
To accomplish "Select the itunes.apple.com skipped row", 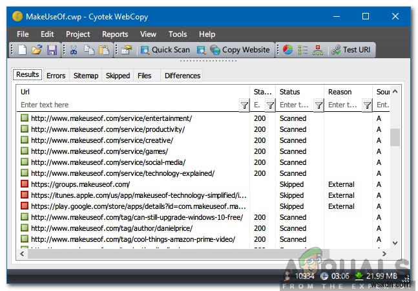I will tap(203, 195).
